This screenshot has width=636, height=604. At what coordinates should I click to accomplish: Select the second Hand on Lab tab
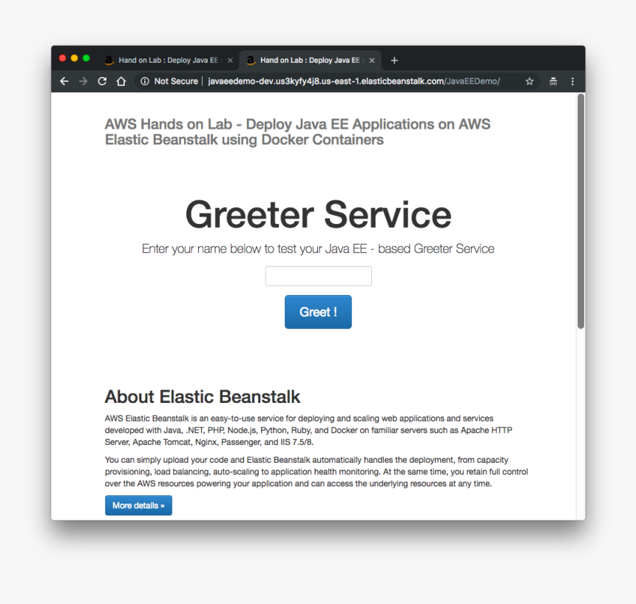(x=310, y=61)
